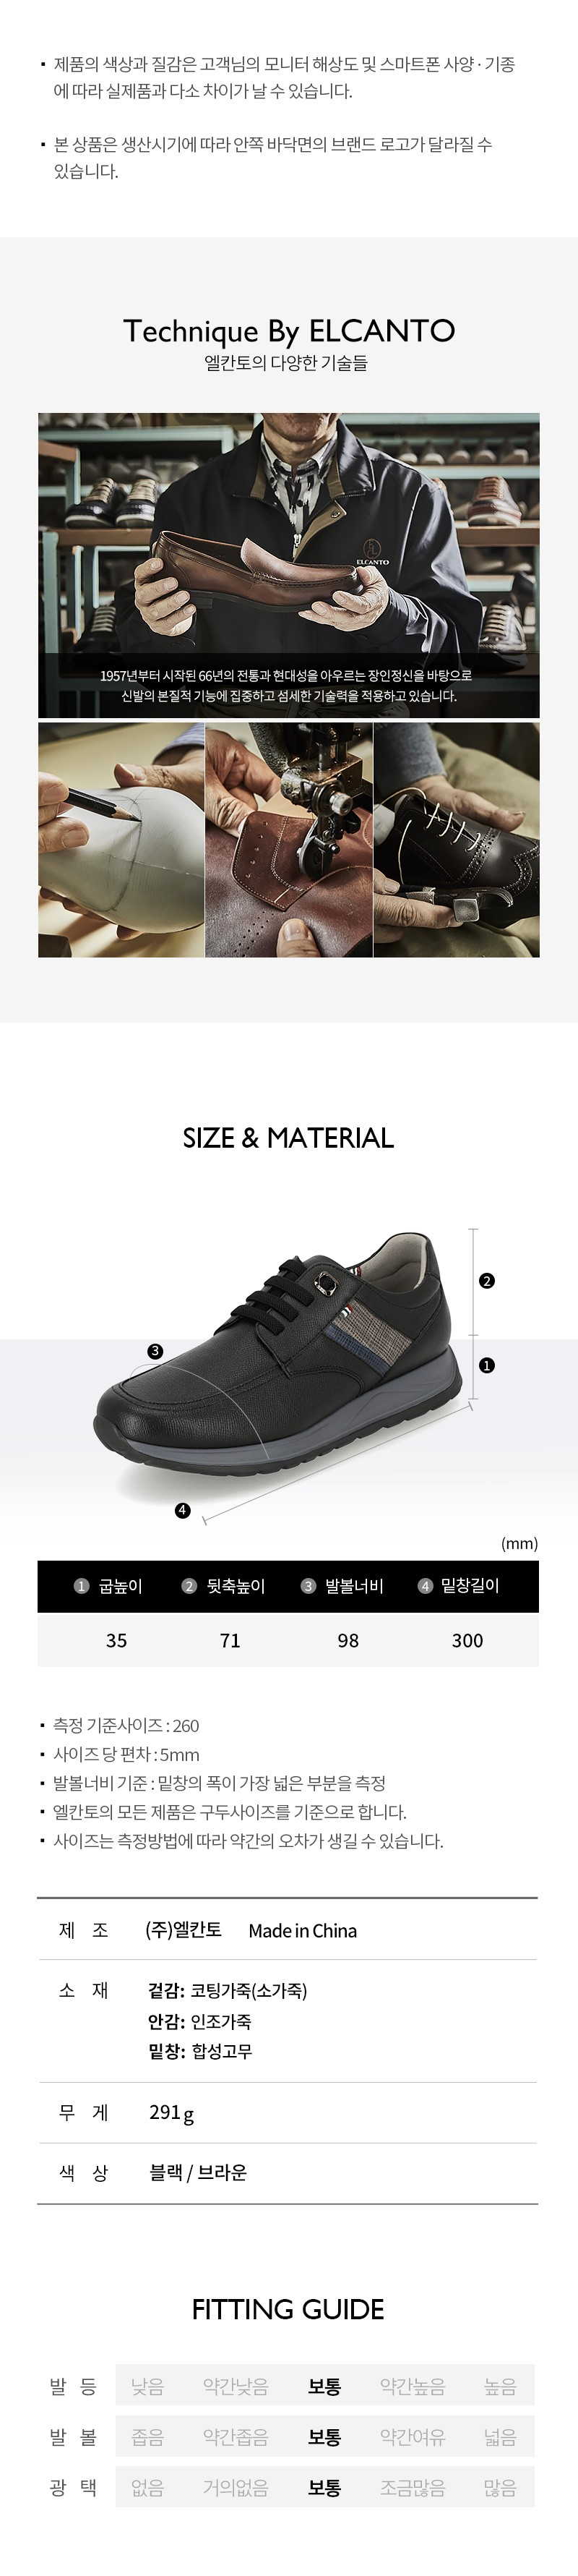
Task: Select 조금많음 gloss option
Action: (x=413, y=2487)
